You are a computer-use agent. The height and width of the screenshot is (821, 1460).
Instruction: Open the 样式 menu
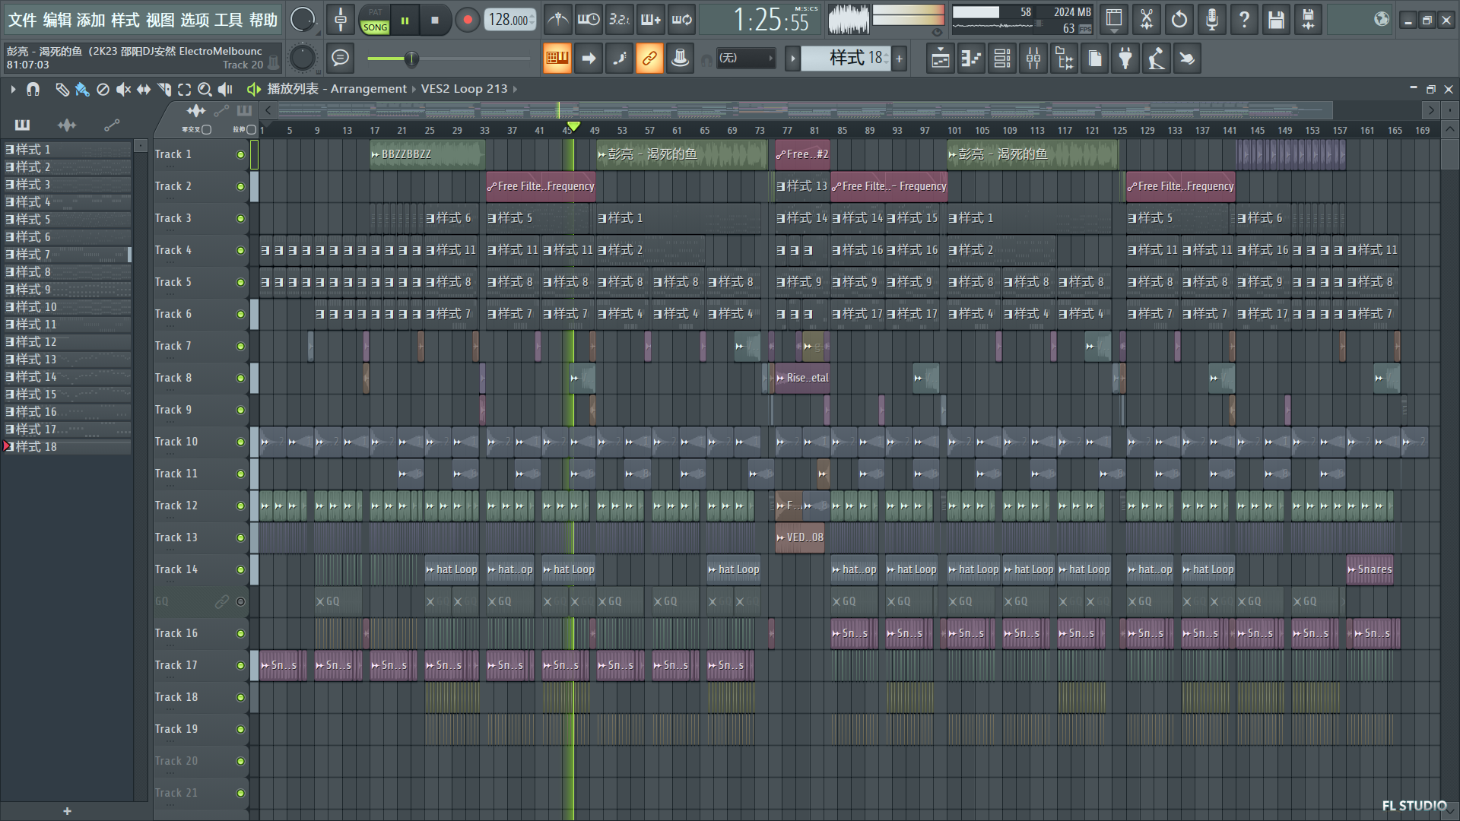pyautogui.click(x=125, y=20)
